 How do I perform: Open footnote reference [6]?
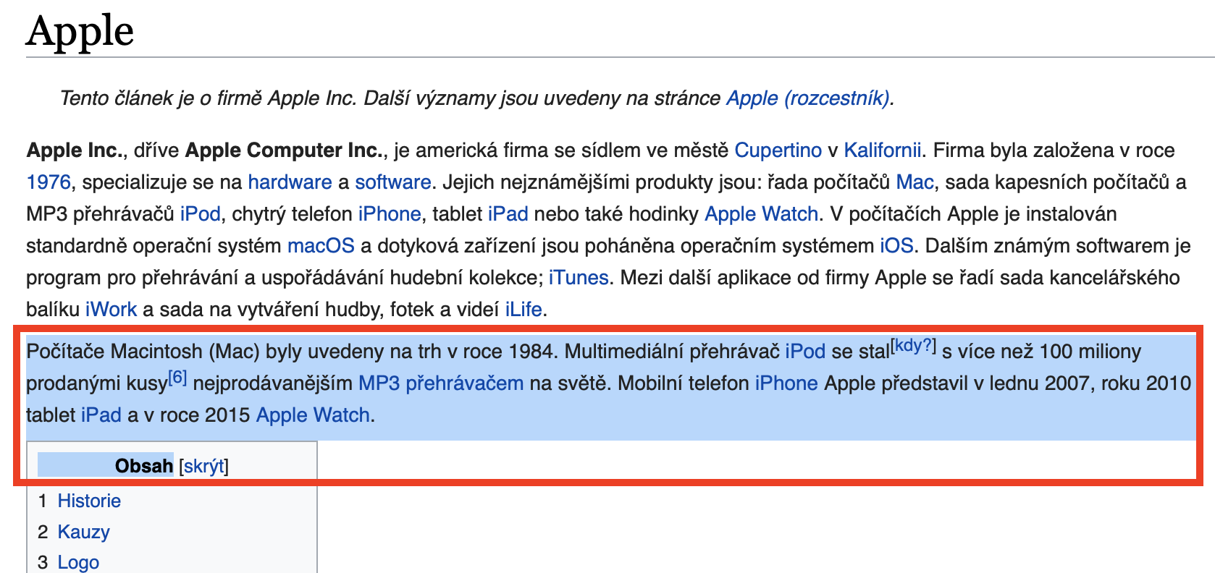coord(177,377)
